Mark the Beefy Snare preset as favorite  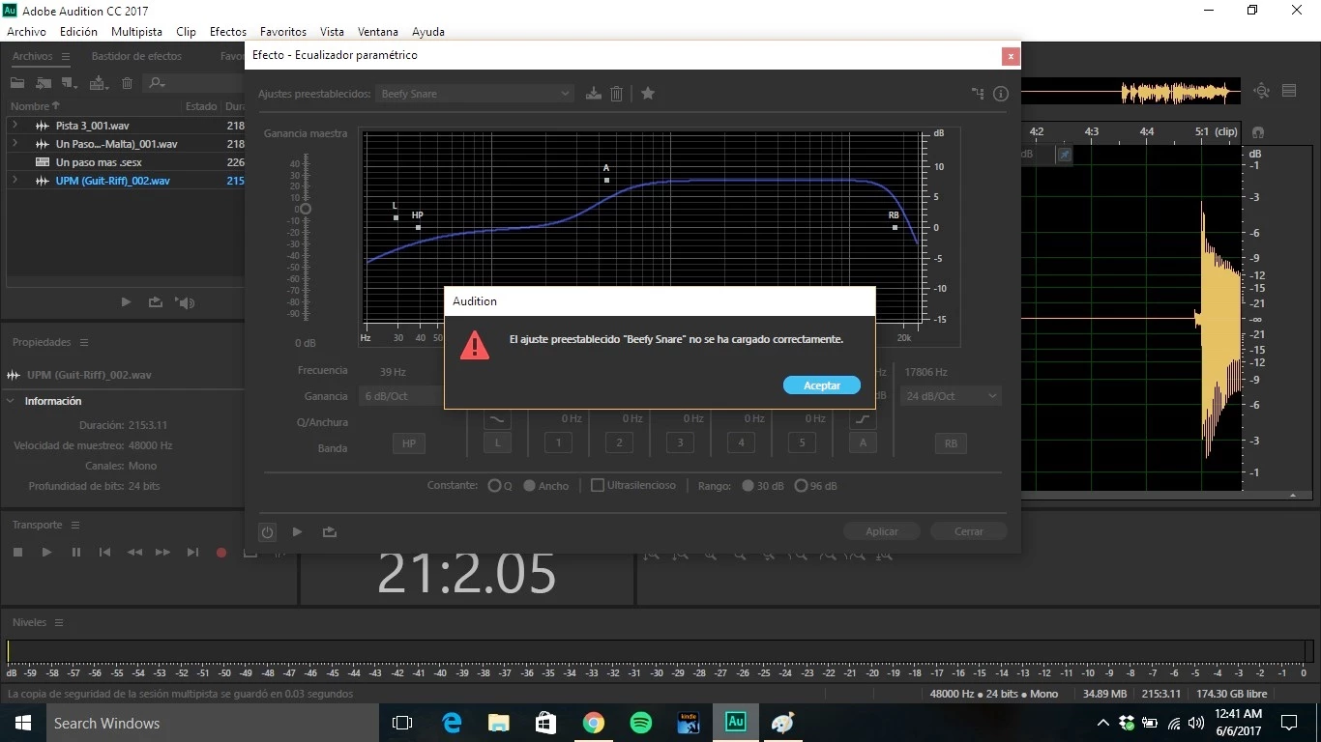pyautogui.click(x=648, y=94)
